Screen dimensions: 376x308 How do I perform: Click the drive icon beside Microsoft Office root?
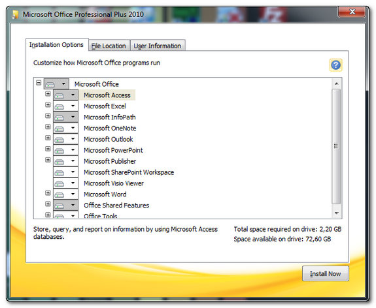(50, 84)
